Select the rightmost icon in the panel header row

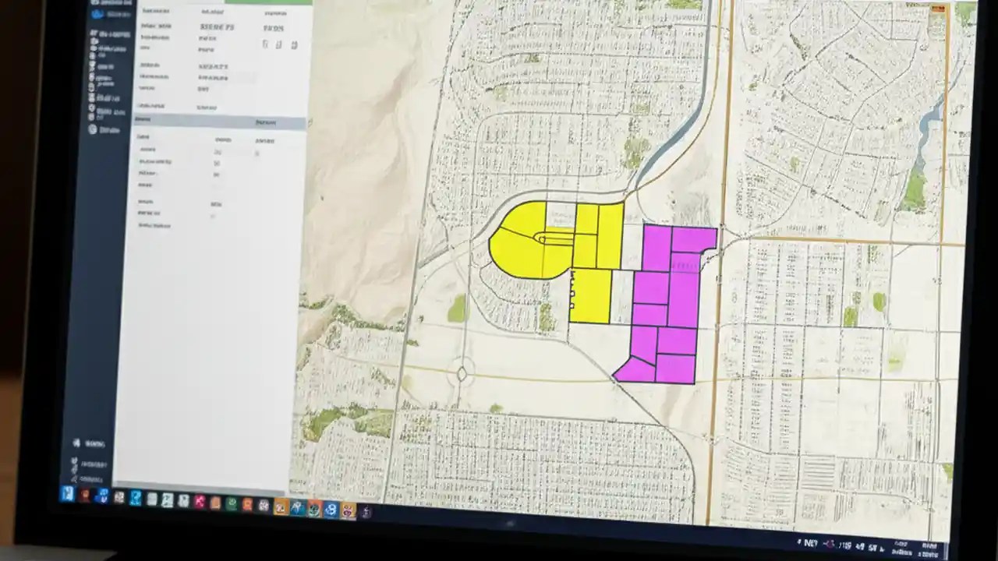(x=294, y=44)
